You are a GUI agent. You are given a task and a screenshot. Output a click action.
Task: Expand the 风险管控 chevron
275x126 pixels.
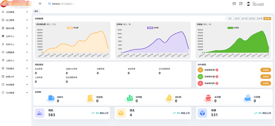point(27,68)
